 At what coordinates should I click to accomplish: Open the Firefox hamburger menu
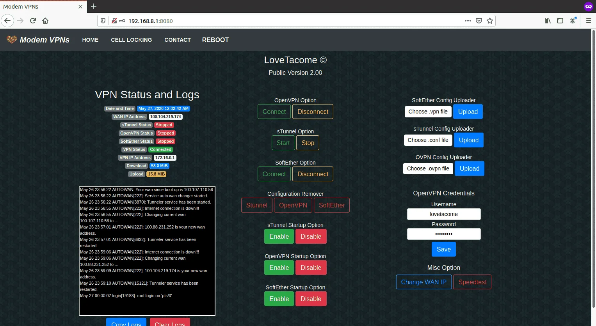[x=589, y=21]
